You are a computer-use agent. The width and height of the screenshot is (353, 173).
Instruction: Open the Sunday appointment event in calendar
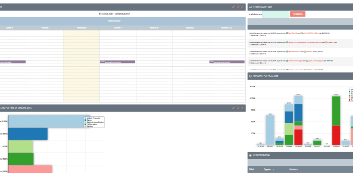[x=227, y=62]
